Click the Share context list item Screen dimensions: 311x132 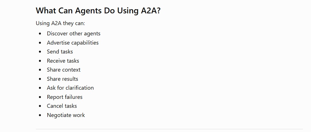[64, 70]
